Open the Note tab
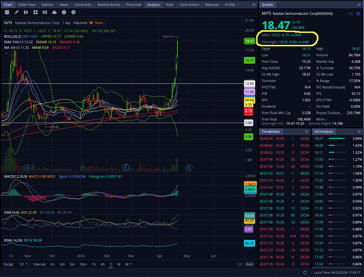Viewport: 364px width, 277px height. pos(170,5)
